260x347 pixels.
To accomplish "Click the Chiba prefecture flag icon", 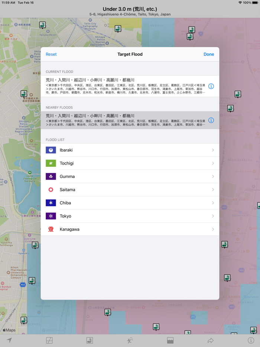I will coord(51,203).
